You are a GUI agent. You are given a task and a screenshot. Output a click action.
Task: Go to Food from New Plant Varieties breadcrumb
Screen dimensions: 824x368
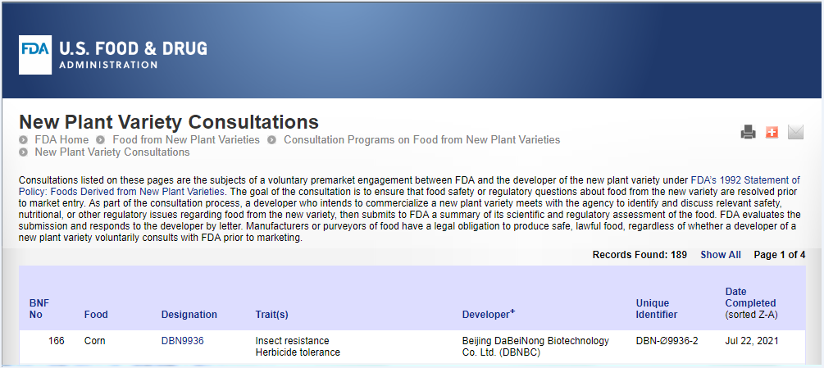point(186,139)
